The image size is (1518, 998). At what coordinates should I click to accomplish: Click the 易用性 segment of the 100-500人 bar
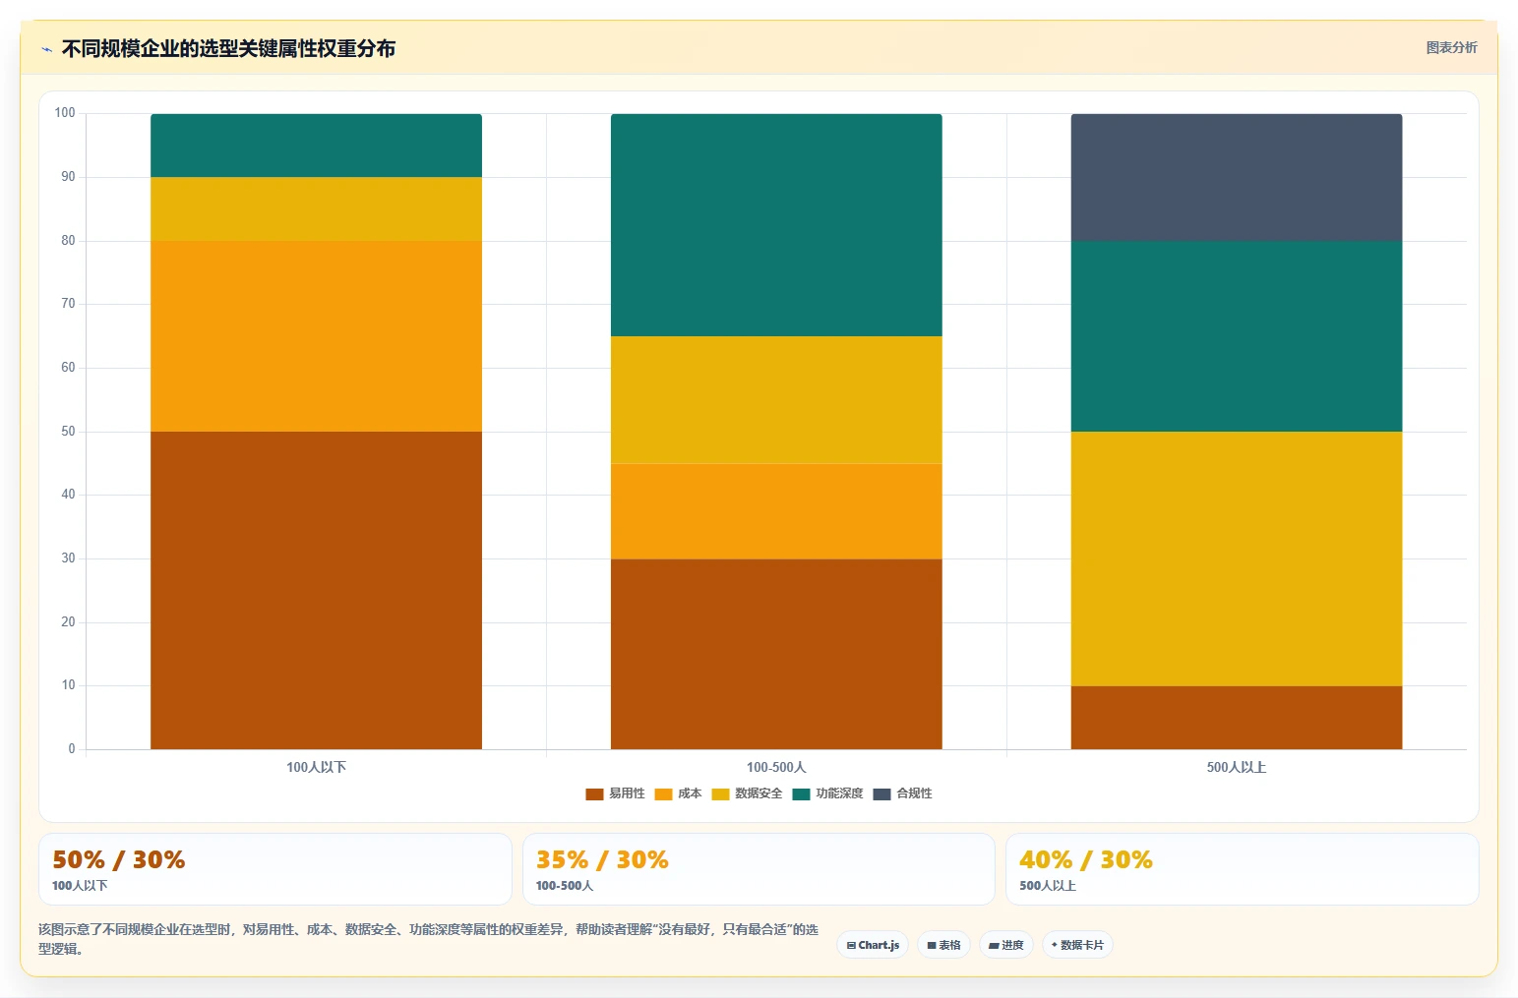[x=776, y=654]
